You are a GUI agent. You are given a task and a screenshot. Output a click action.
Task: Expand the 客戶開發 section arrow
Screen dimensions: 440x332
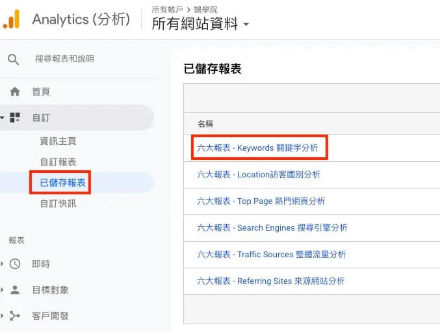2,316
